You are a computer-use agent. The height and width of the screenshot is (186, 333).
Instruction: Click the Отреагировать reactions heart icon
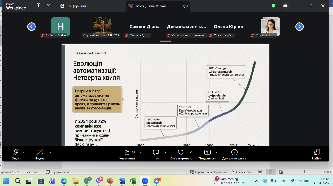click(x=181, y=153)
